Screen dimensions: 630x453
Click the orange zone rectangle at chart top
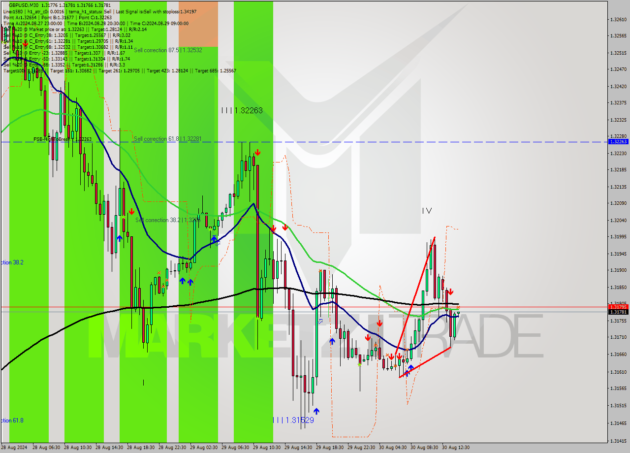(198, 24)
